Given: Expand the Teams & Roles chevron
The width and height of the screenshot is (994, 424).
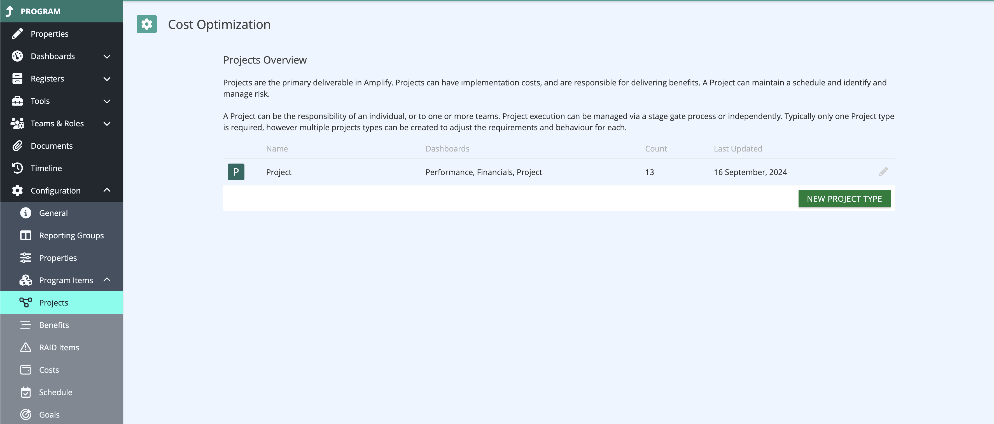Looking at the screenshot, I should click(x=107, y=124).
